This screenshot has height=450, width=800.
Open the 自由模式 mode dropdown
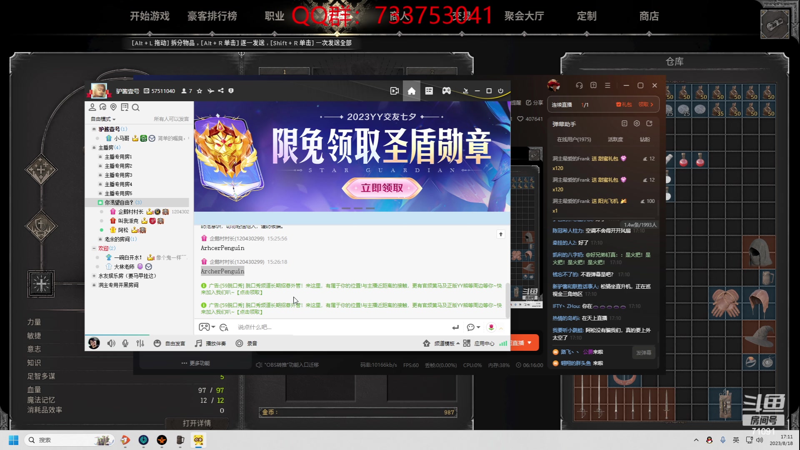(103, 119)
